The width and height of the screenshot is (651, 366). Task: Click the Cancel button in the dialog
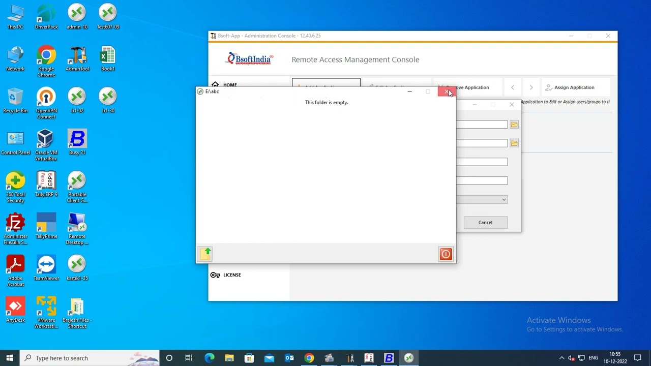[x=485, y=222]
